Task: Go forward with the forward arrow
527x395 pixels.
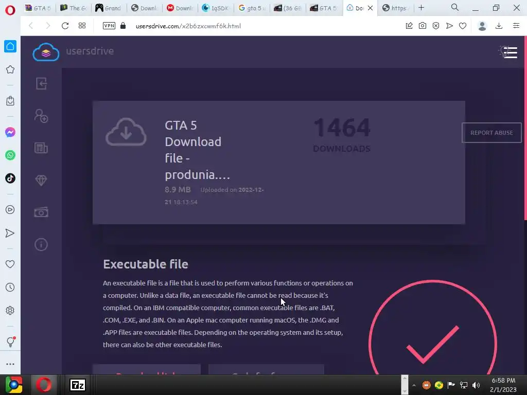Action: point(48,26)
